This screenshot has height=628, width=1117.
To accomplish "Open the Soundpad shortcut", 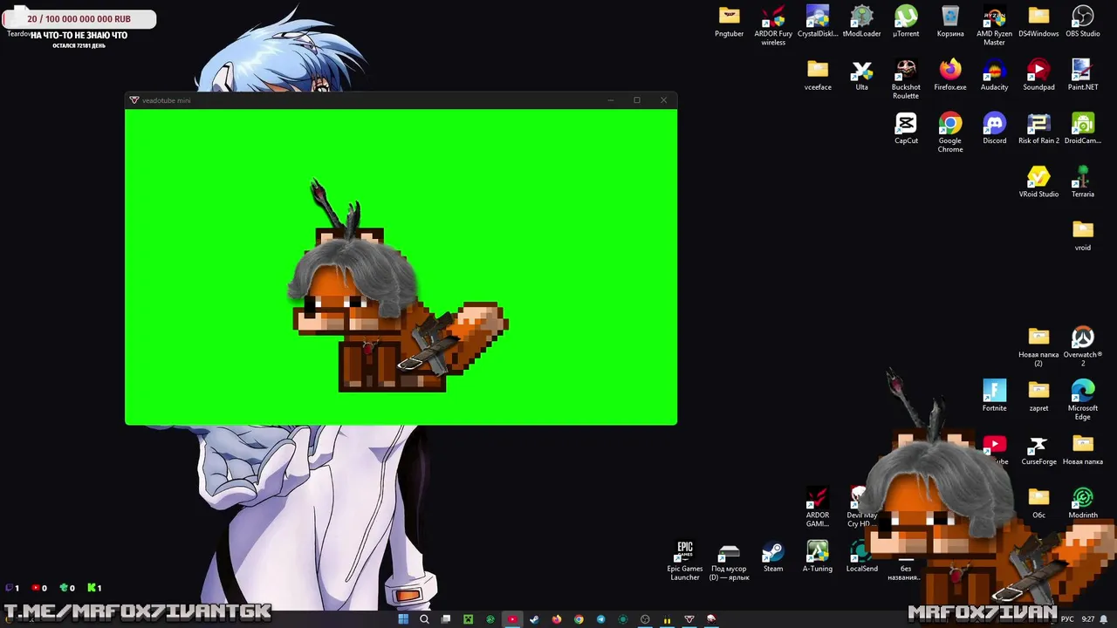I will tap(1038, 75).
